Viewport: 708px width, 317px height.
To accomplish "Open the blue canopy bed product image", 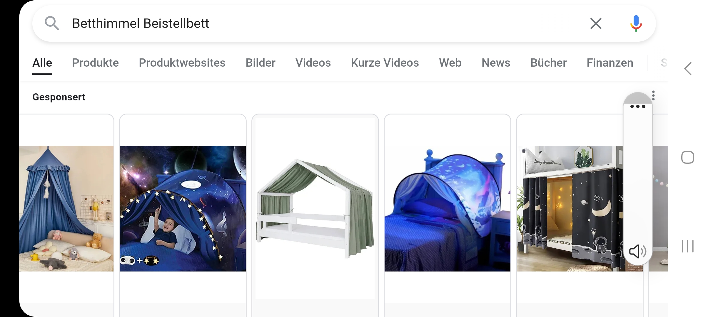I will tap(66, 209).
